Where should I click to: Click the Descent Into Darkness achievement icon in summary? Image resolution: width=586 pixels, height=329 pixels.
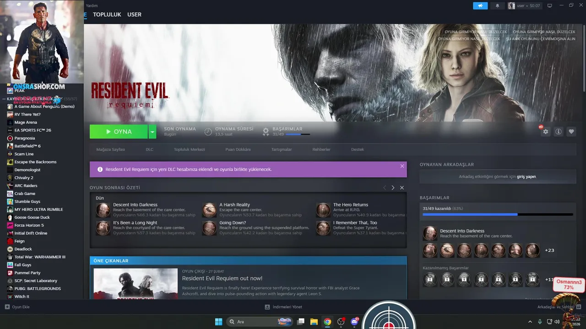[x=103, y=210]
